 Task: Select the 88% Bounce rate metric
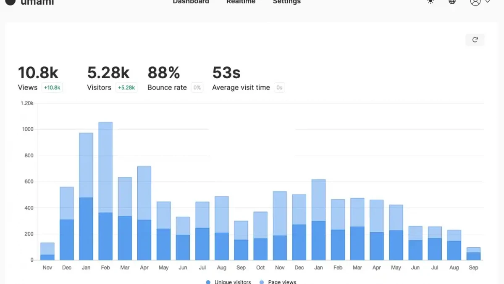[164, 73]
